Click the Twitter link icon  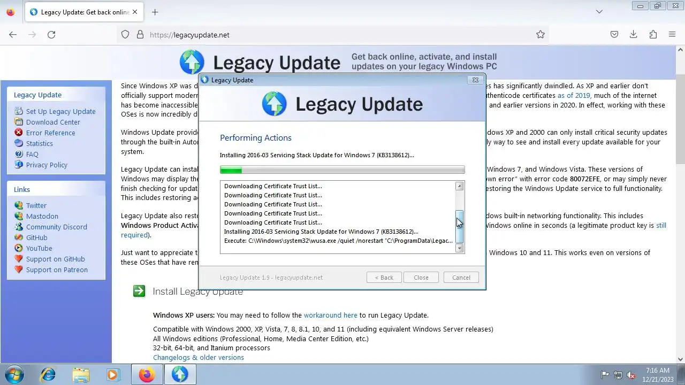click(19, 205)
